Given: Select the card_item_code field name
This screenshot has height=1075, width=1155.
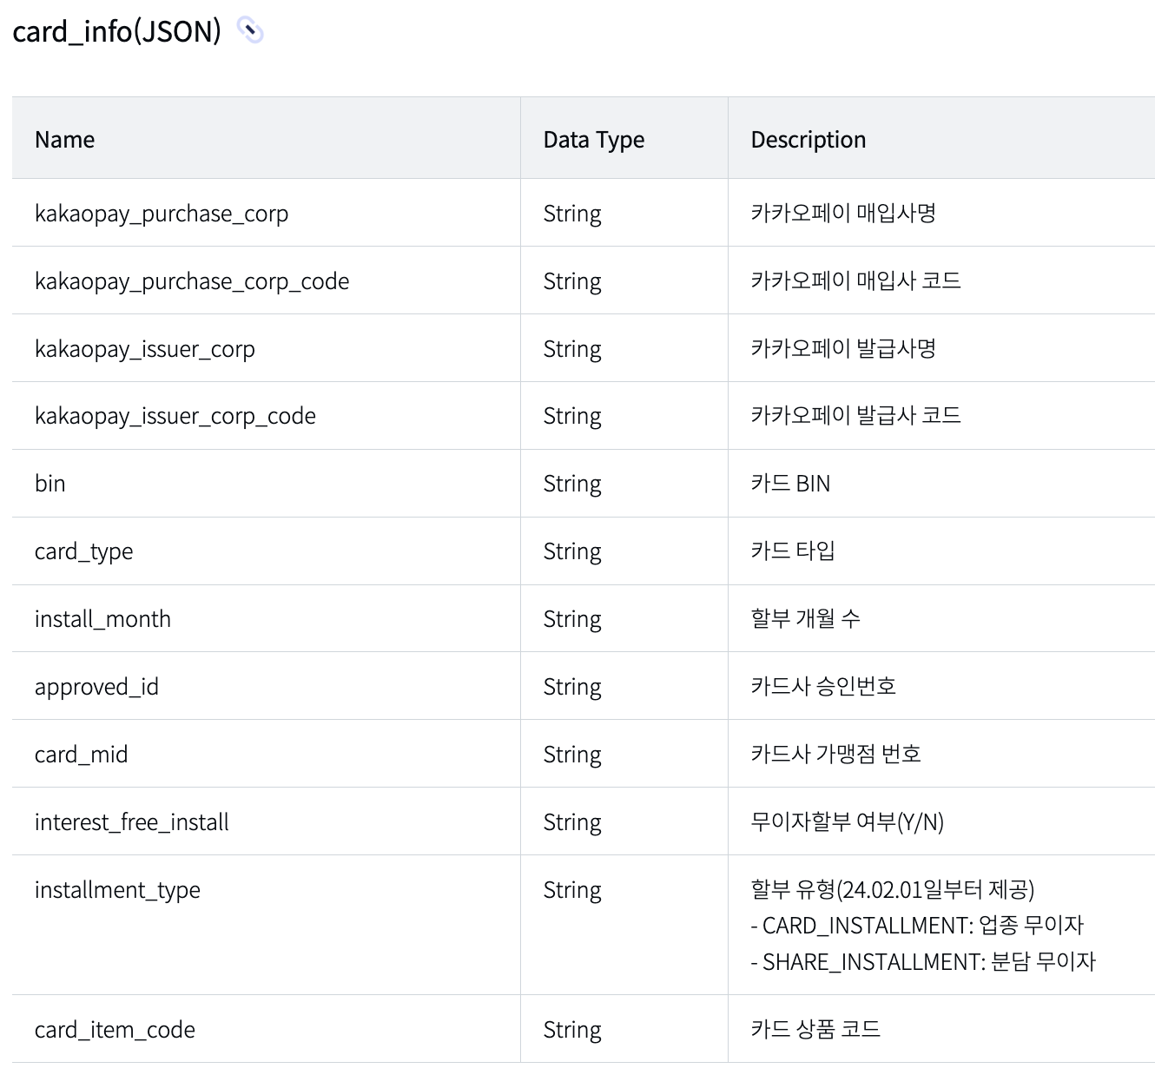Looking at the screenshot, I should click(x=115, y=1030).
